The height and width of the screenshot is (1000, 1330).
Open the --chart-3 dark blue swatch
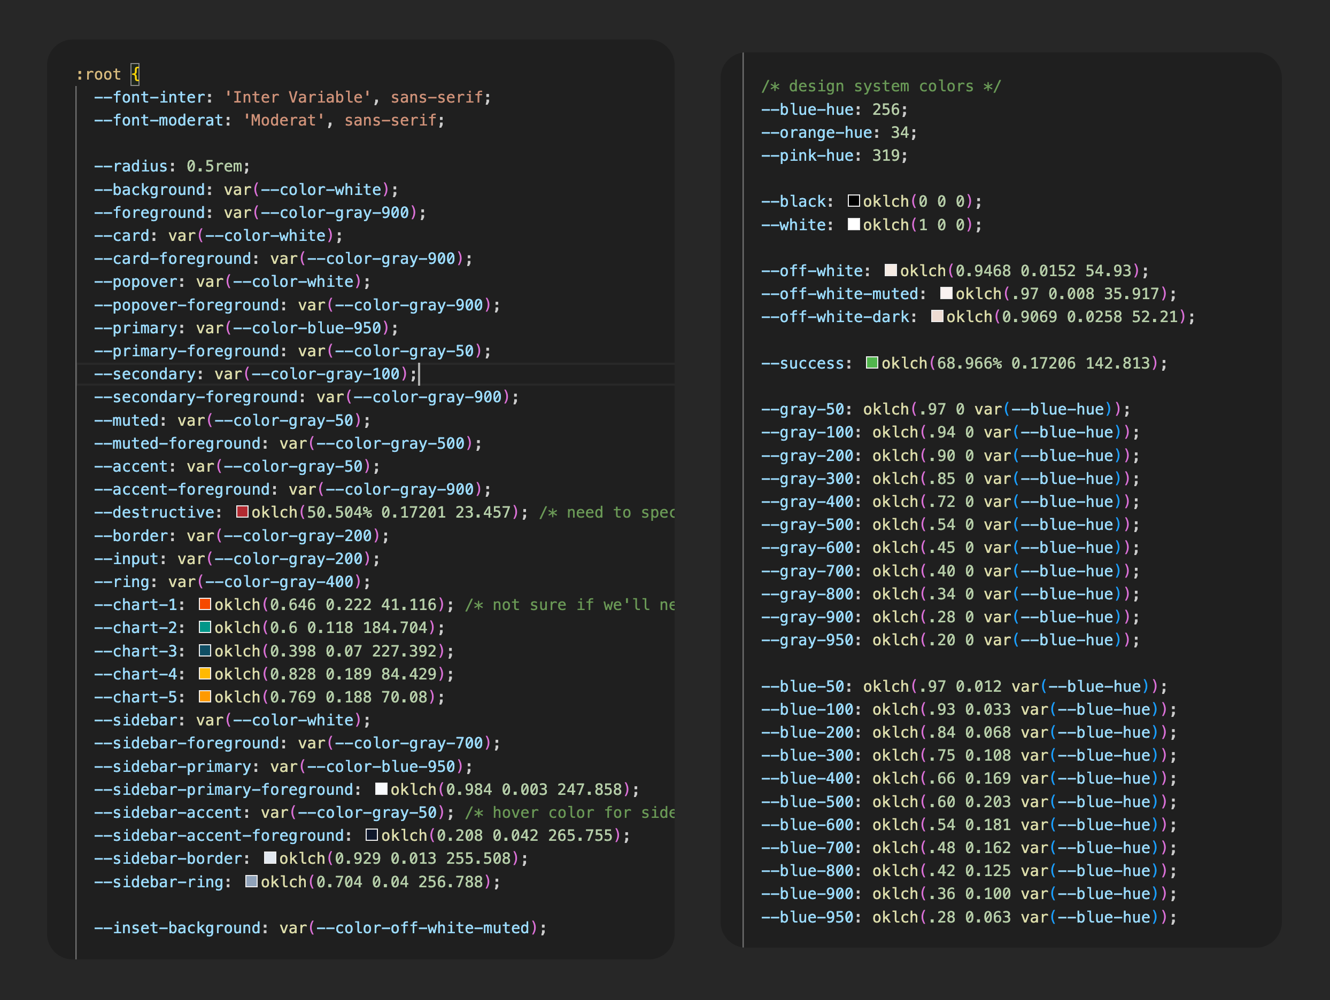pos(205,650)
